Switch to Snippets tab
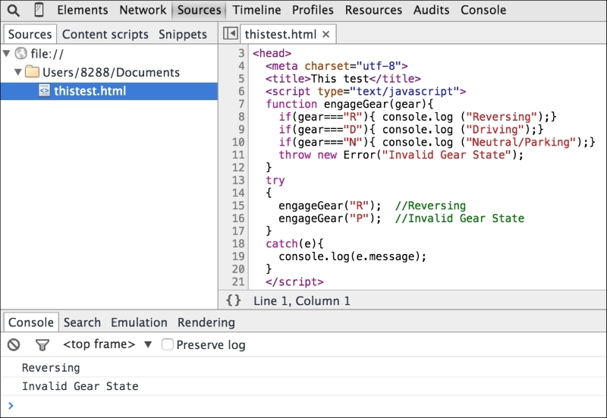This screenshot has height=418, width=607. tap(182, 34)
